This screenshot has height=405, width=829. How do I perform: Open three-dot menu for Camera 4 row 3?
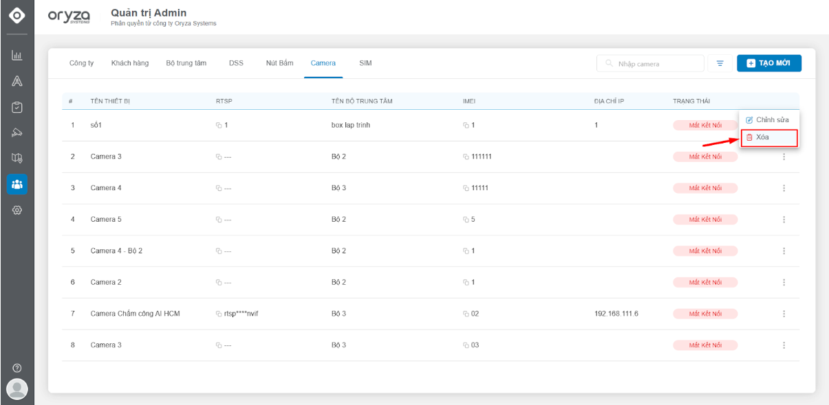tap(784, 188)
